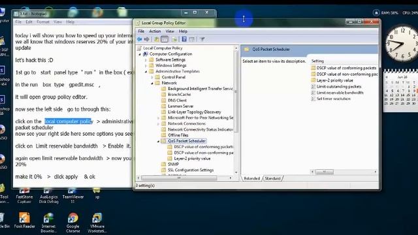This screenshot has height=235, width=418.
Task: Click the blue Help toolbar icon
Action: tap(184, 39)
